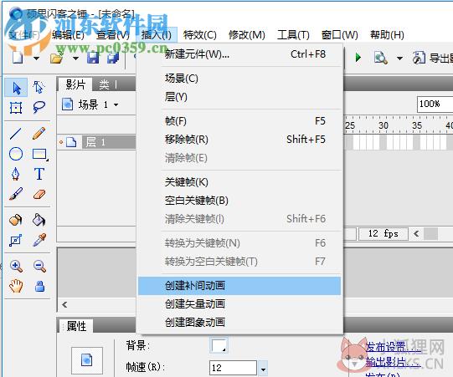Select the hand pan tool
This screenshot has height=377, width=453.
coord(16,287)
